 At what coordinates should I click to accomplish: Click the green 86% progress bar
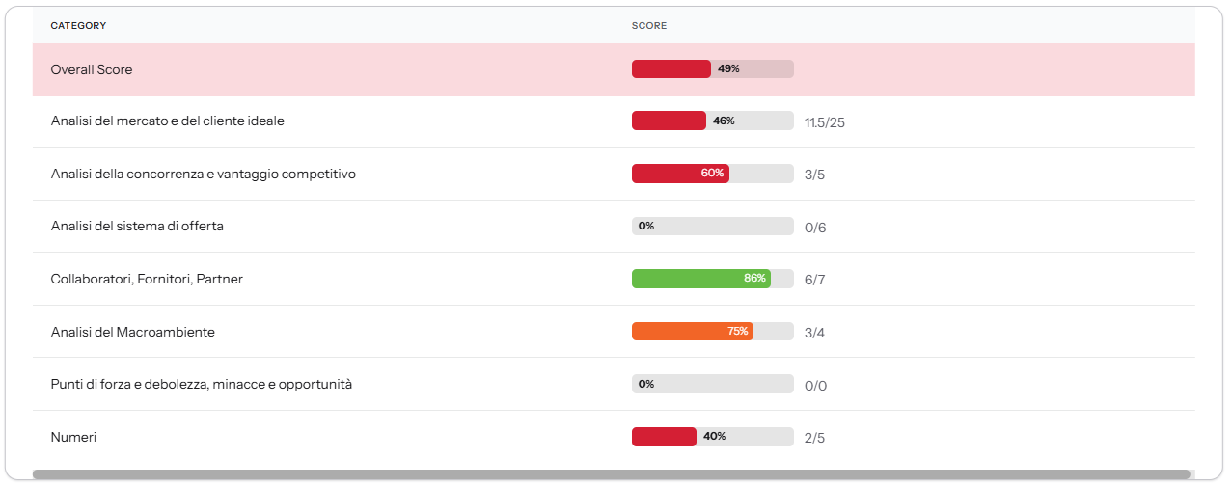(x=712, y=279)
